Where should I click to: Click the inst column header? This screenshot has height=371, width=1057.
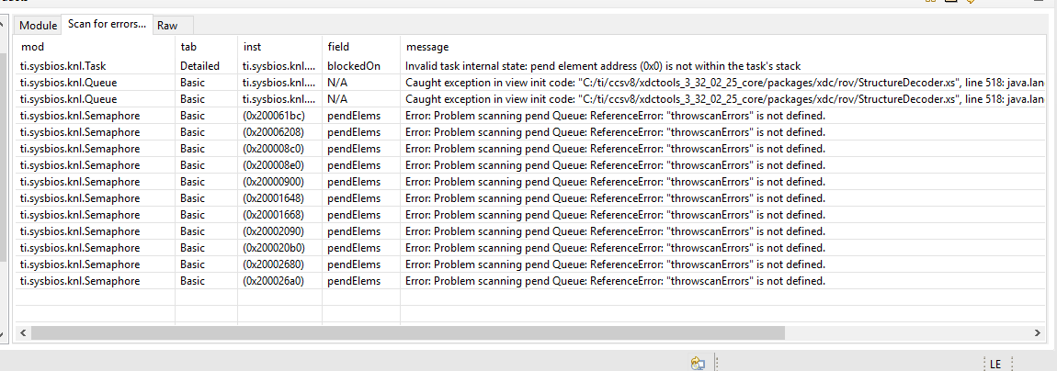(252, 47)
